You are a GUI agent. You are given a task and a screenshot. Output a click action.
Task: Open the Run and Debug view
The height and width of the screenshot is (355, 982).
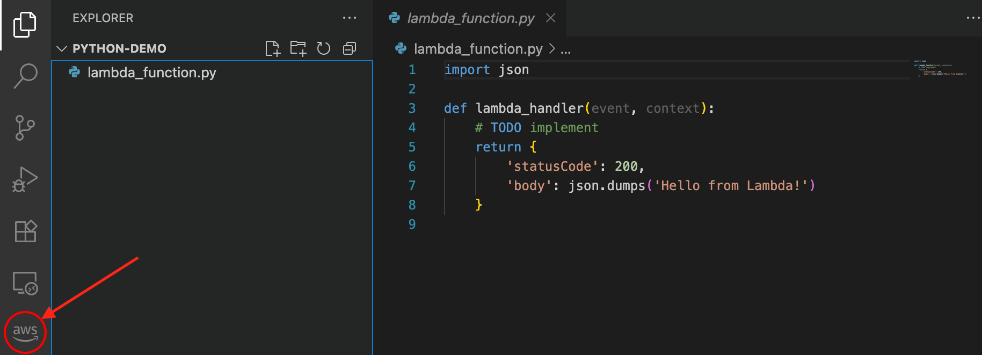[25, 179]
